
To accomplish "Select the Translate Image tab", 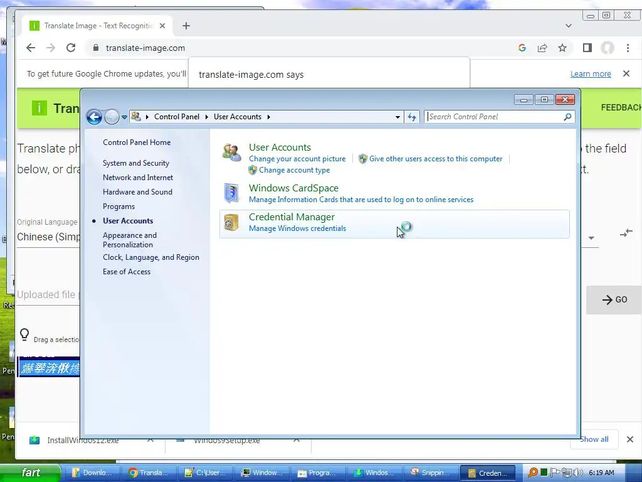I will pos(98,26).
